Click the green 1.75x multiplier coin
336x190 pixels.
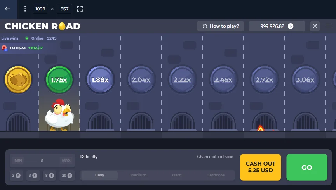(59, 79)
